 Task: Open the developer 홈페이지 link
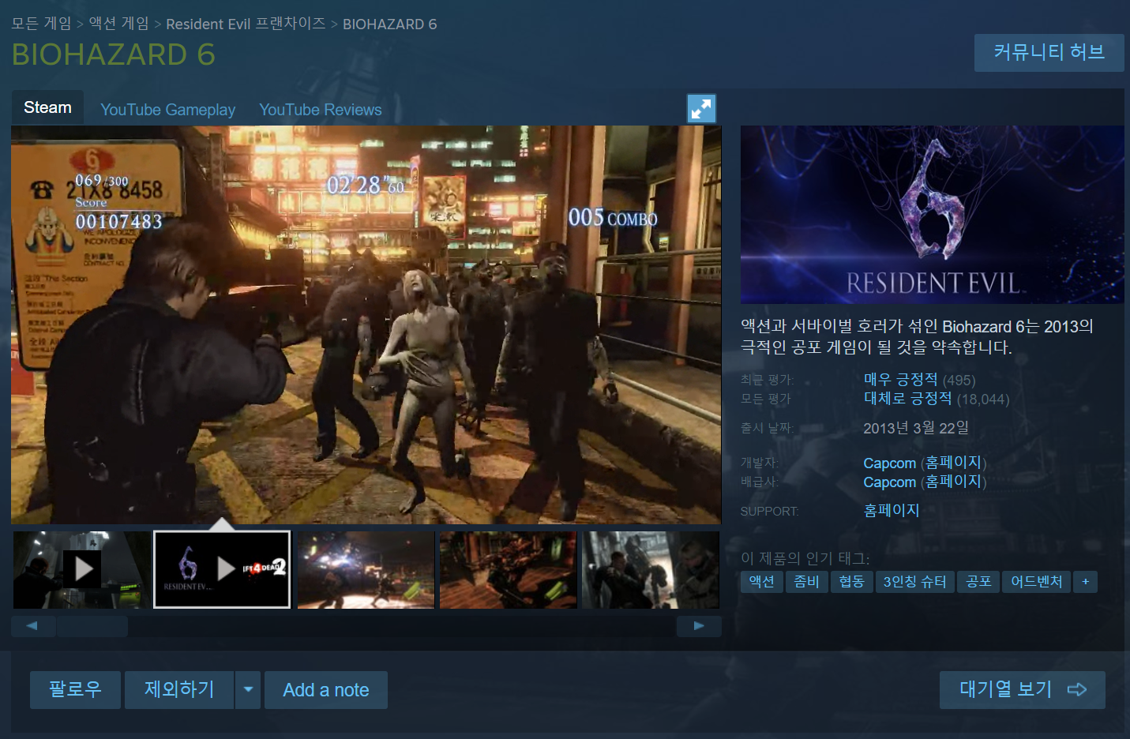click(953, 463)
